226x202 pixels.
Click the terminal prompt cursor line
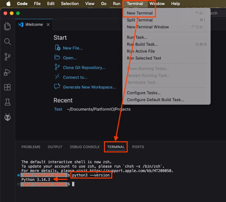click(73, 184)
